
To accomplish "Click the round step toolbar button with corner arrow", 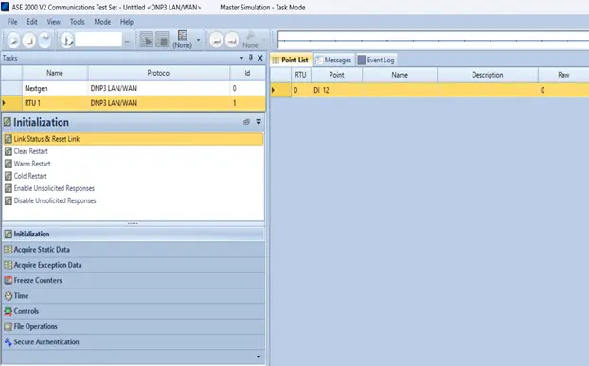I will pyautogui.click(x=29, y=40).
